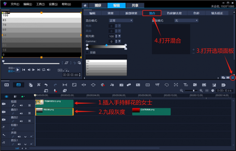This screenshot has height=151, width=236.
Task: Open the mask creator lasso icon
Action: pos(167,85)
